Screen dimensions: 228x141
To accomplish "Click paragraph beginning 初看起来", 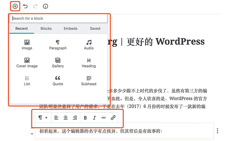I will tap(101, 131).
